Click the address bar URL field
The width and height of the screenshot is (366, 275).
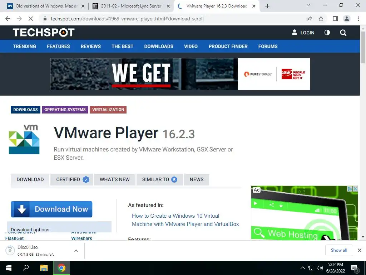(x=172, y=19)
